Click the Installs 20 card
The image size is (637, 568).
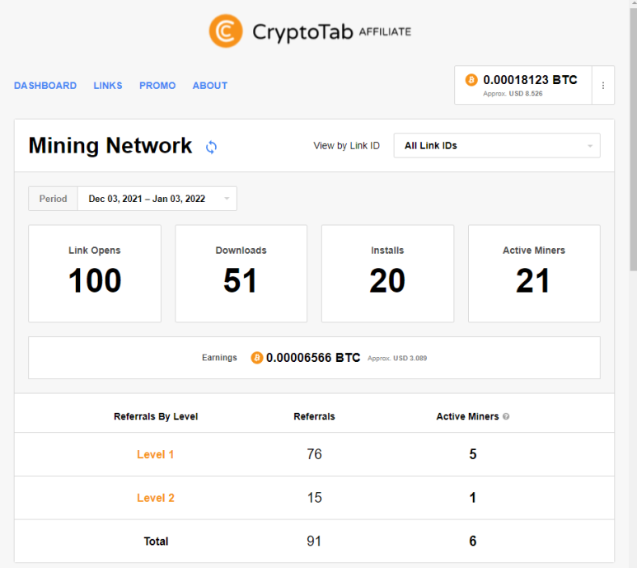387,274
